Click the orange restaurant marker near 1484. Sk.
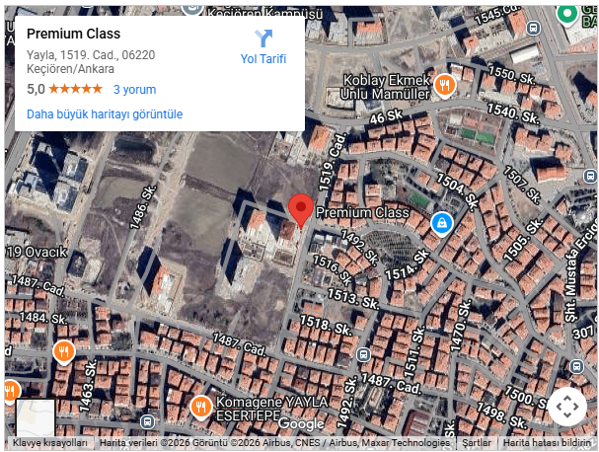 [x=64, y=352]
